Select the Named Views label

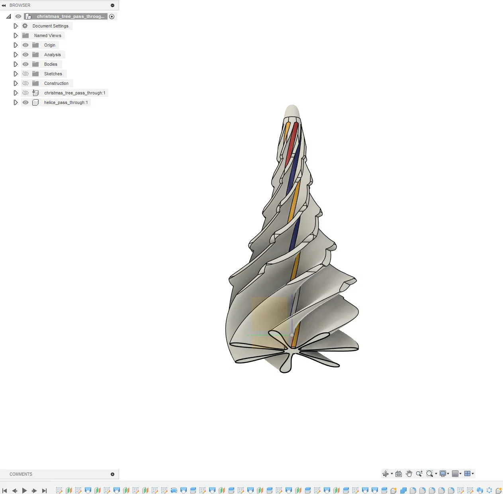coord(48,35)
